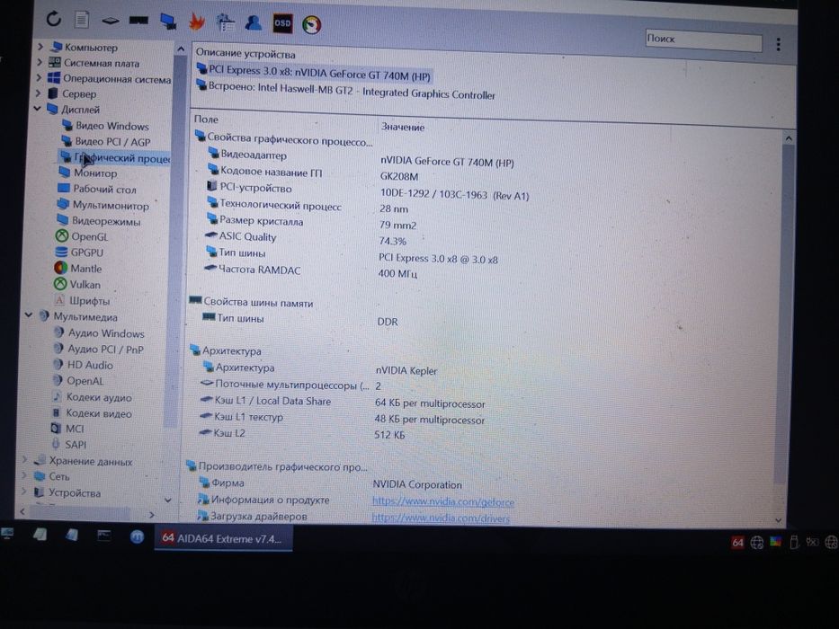Click the ASIC Quality row

point(305,238)
